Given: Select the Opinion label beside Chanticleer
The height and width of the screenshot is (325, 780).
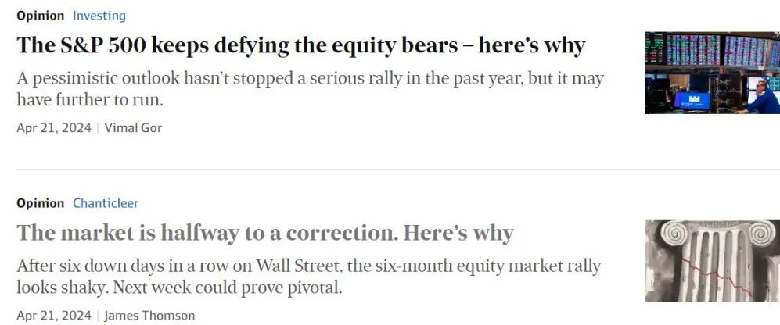Looking at the screenshot, I should [x=41, y=203].
